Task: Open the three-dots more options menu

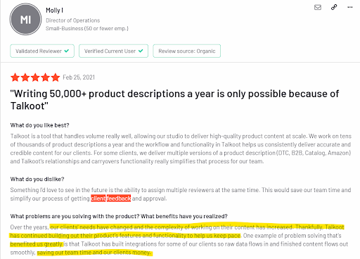Action: 350,7
